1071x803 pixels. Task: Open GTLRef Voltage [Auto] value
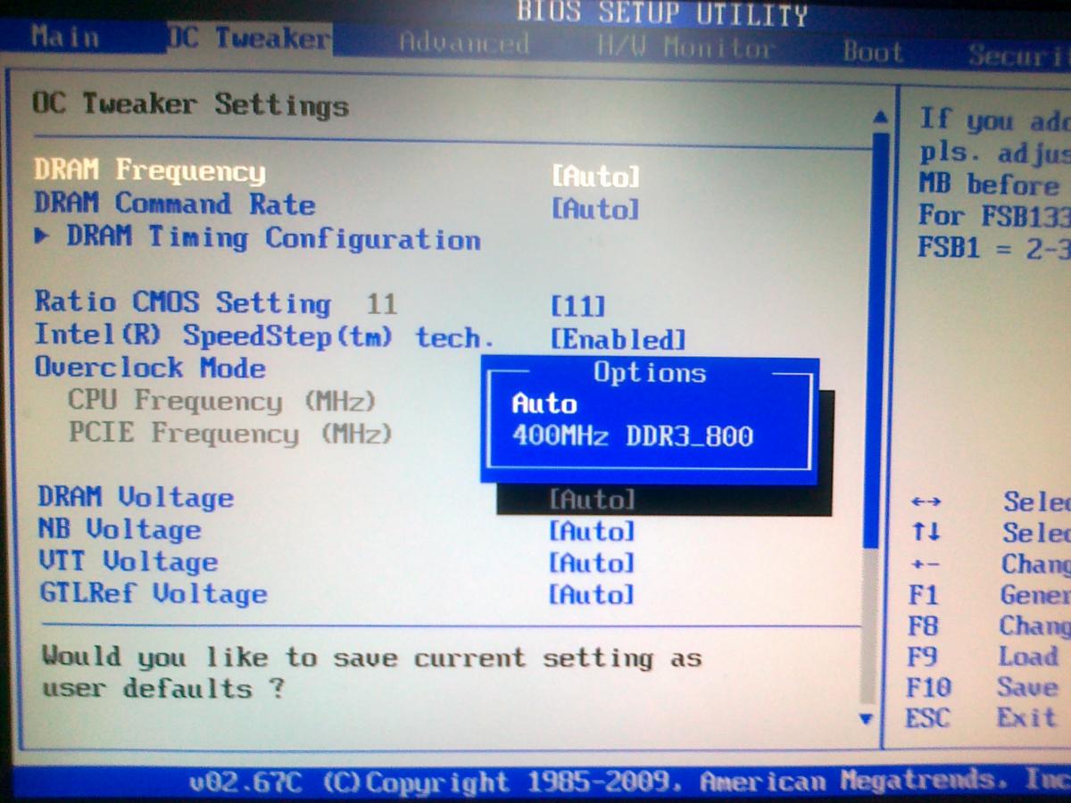click(x=592, y=595)
